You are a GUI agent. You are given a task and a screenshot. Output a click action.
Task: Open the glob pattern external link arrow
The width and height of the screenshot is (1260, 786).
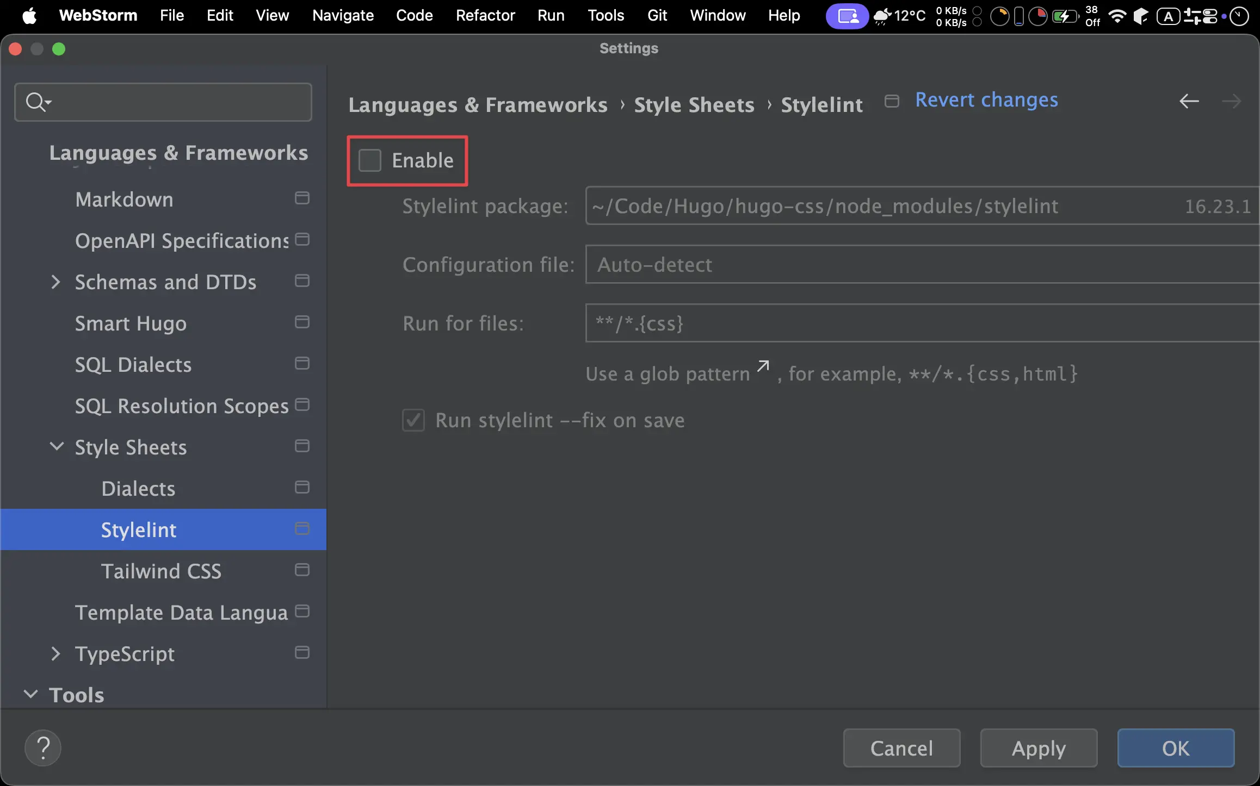763,366
